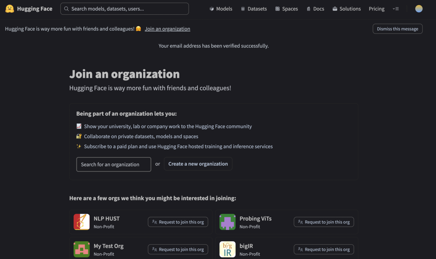
Task: Open the My Test Org name
Action: pyautogui.click(x=109, y=246)
